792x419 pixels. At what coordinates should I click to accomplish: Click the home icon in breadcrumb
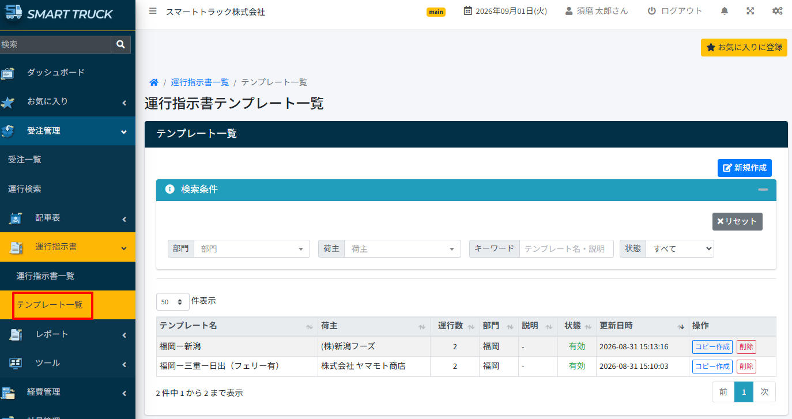coord(154,82)
